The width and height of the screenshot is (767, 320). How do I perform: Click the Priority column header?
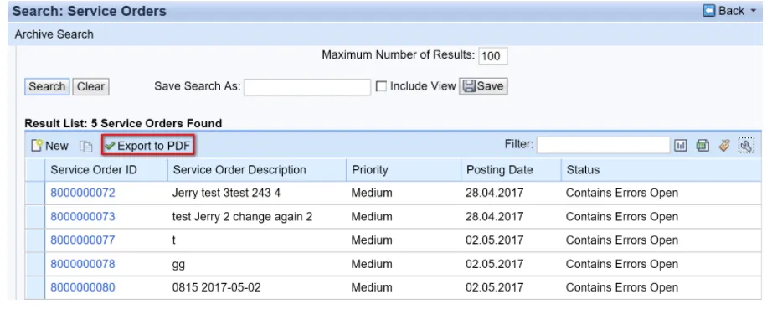pos(369,170)
